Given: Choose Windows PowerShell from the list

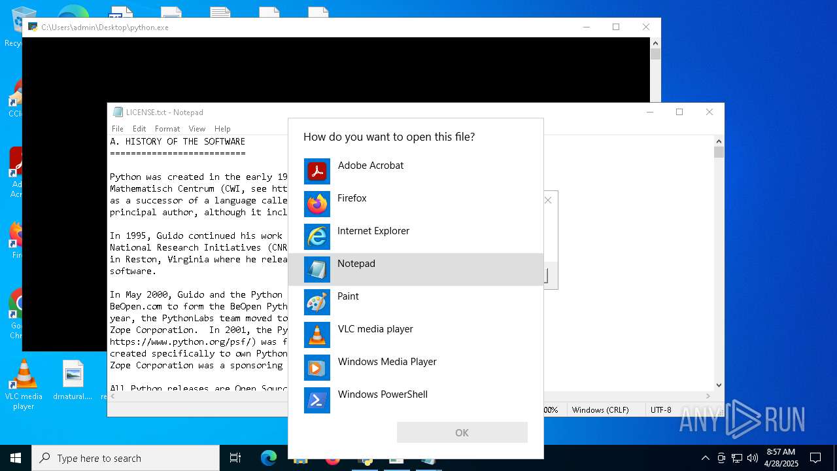Looking at the screenshot, I should (x=416, y=400).
